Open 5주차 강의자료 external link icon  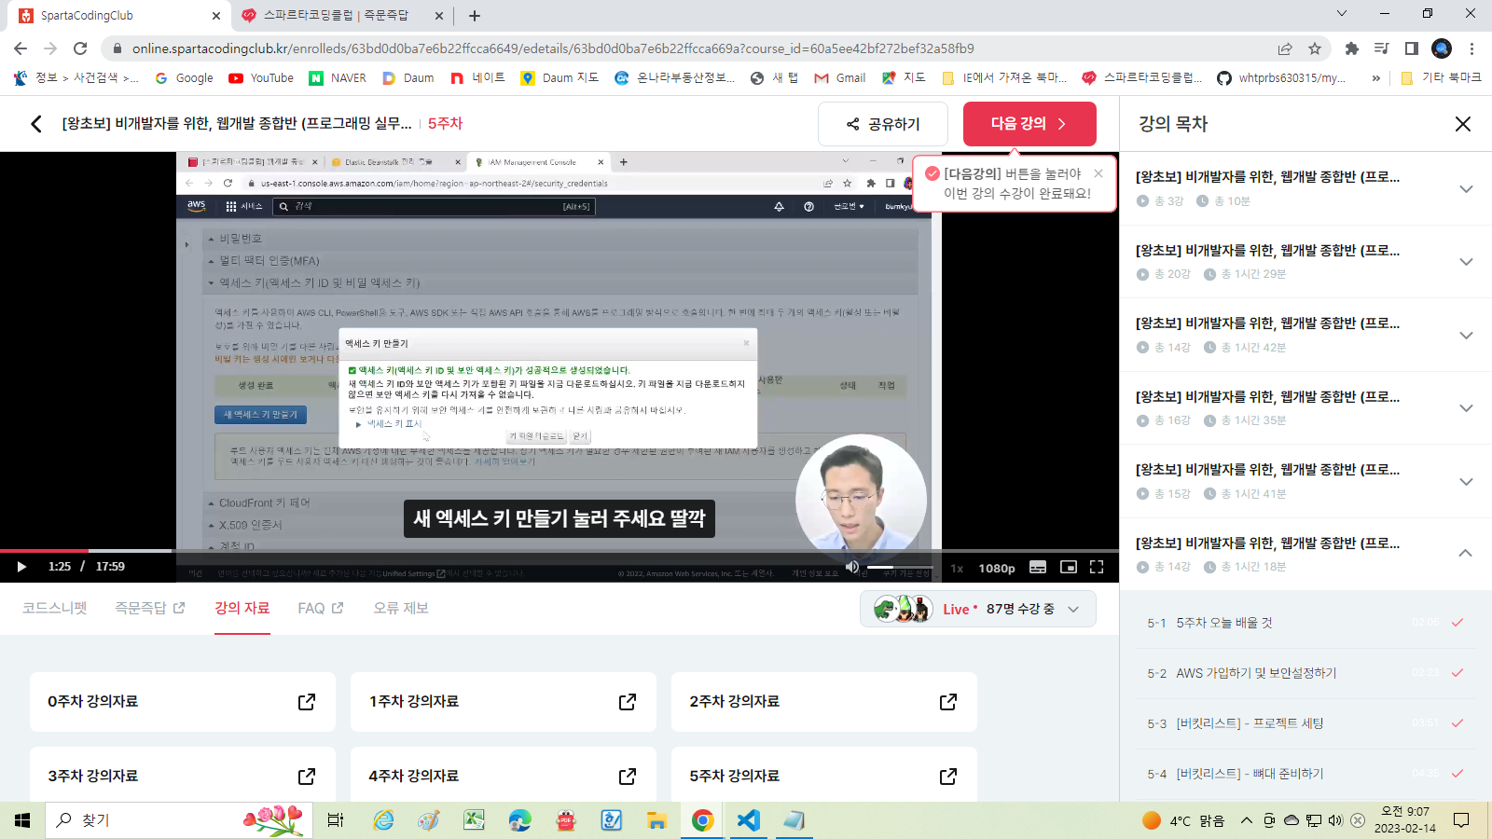948,777
